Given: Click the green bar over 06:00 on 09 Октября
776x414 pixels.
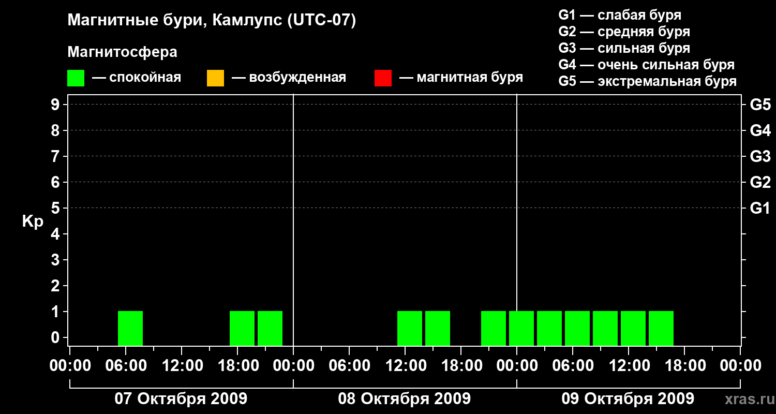Looking at the screenshot, I should click(577, 328).
